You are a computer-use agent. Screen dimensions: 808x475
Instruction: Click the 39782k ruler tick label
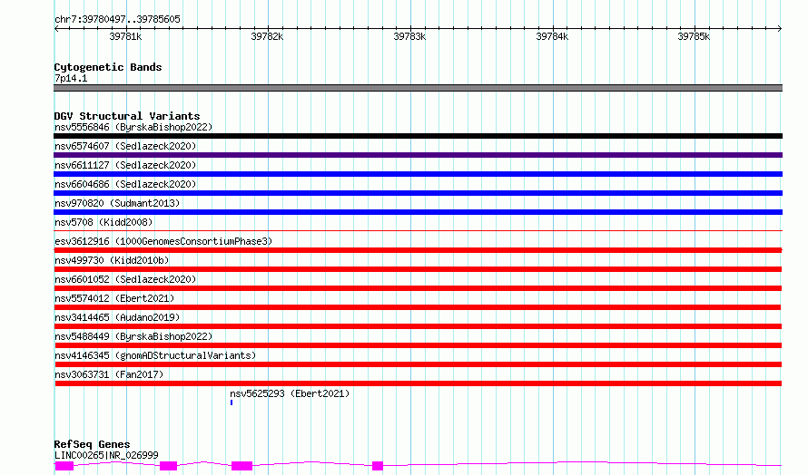point(267,36)
